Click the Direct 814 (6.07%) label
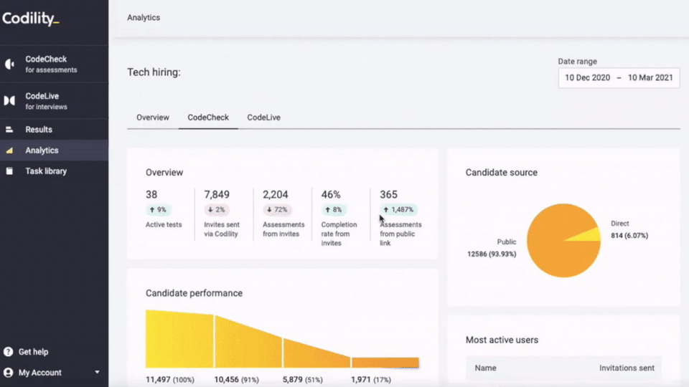Image resolution: width=689 pixels, height=387 pixels. [x=629, y=229]
